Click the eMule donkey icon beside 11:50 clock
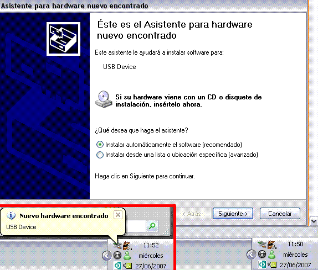318x270 pixels. pos(272,245)
